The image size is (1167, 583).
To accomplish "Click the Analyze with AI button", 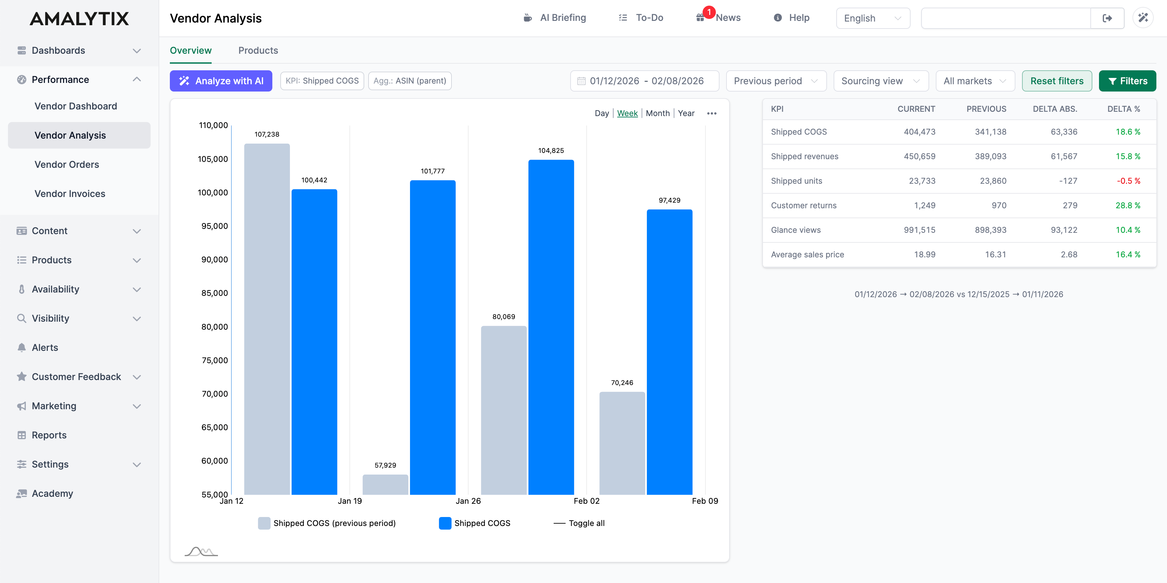I will tap(221, 81).
